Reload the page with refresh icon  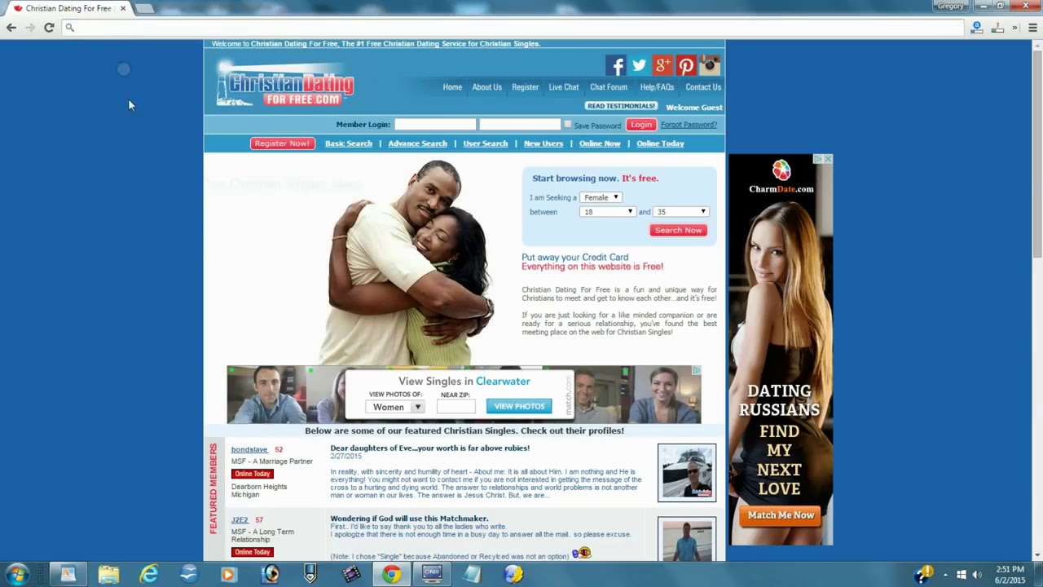(x=49, y=28)
